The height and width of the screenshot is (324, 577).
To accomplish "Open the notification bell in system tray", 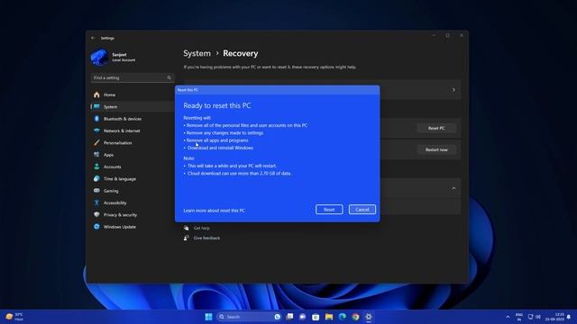I will coord(569,317).
